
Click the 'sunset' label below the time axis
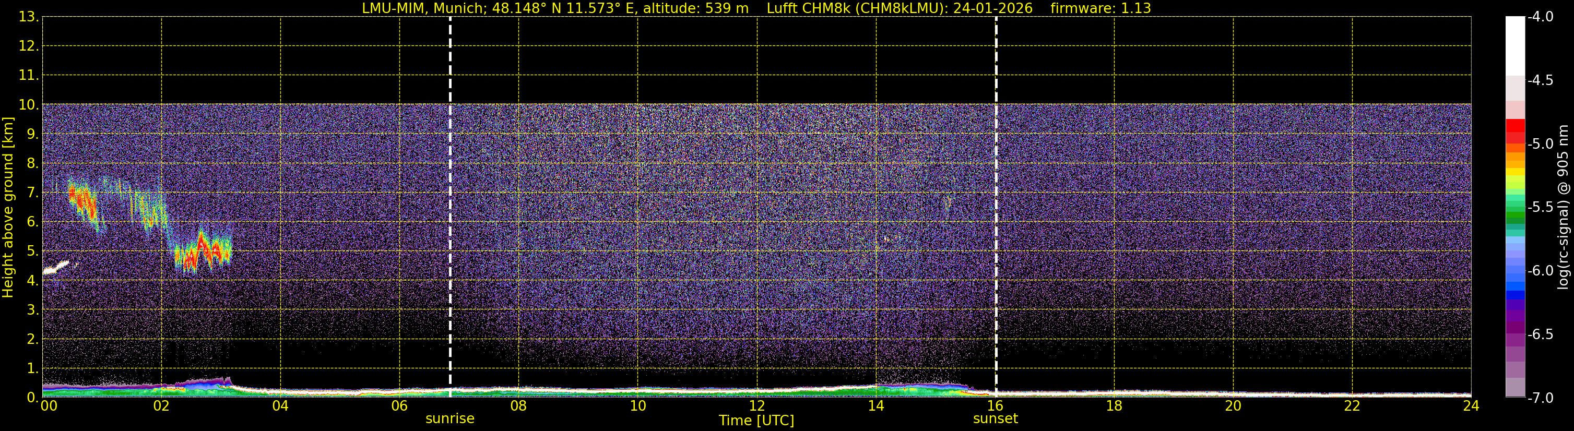(996, 419)
